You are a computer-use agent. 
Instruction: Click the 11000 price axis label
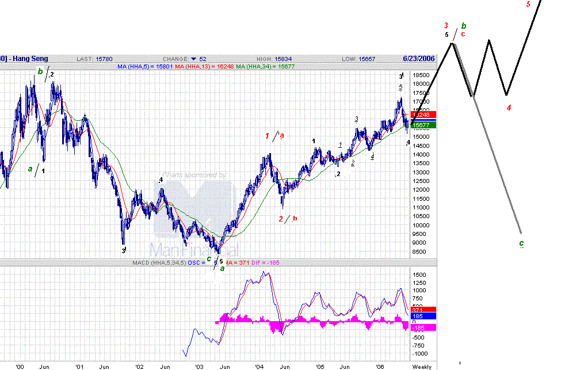(421, 208)
